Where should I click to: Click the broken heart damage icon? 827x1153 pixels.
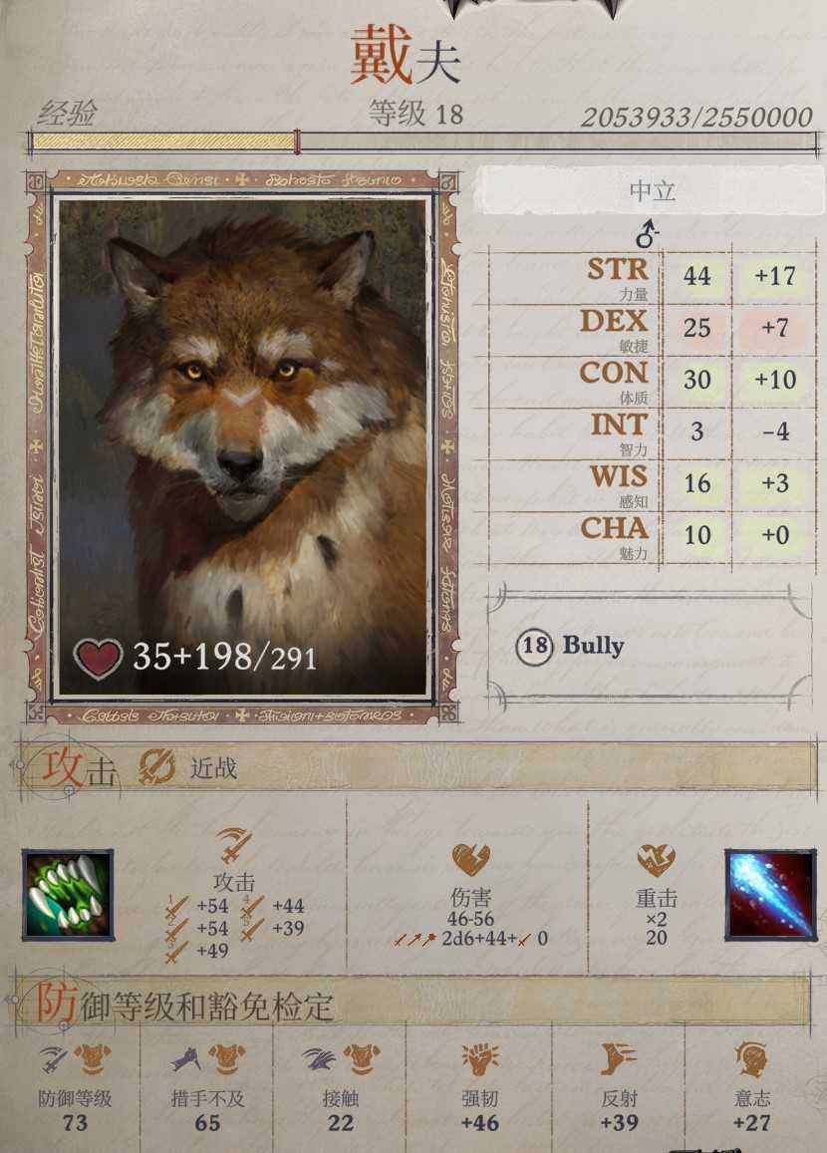(470, 859)
